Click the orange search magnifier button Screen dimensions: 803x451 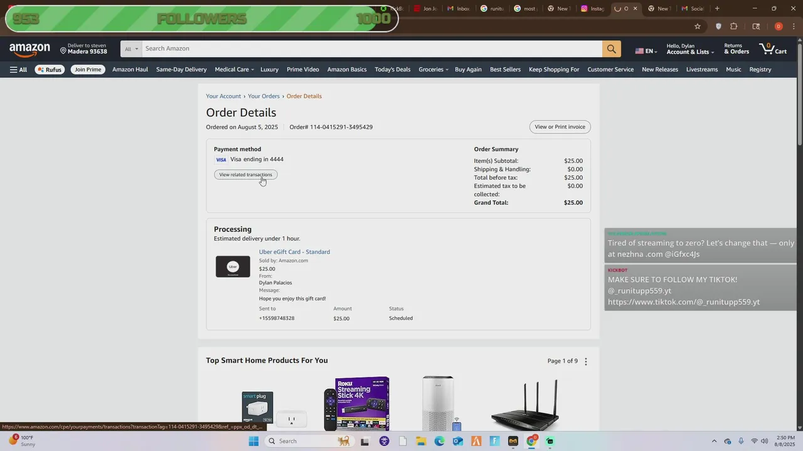(x=611, y=49)
